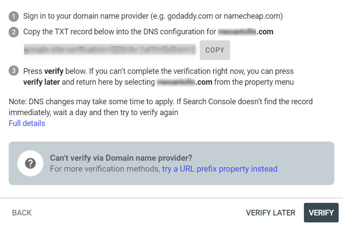Click the question mark help icon
The width and height of the screenshot is (343, 225).
30,163
